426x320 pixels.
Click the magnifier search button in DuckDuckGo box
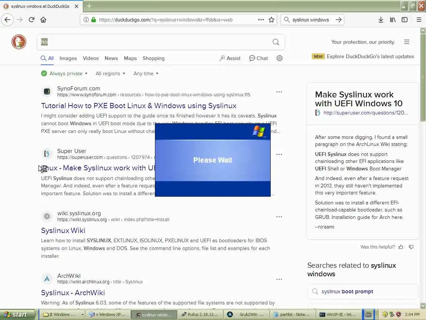(276, 42)
